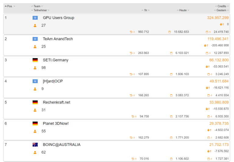Click member icon beside 62 participants
This screenshot has height=162, width=234.
[35, 153]
